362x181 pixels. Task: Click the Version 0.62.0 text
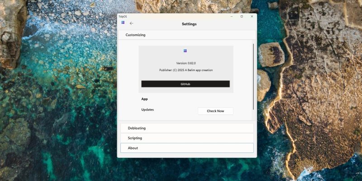(x=186, y=63)
